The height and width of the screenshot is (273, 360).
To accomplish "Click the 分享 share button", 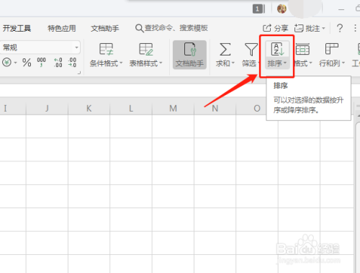I will [275, 28].
